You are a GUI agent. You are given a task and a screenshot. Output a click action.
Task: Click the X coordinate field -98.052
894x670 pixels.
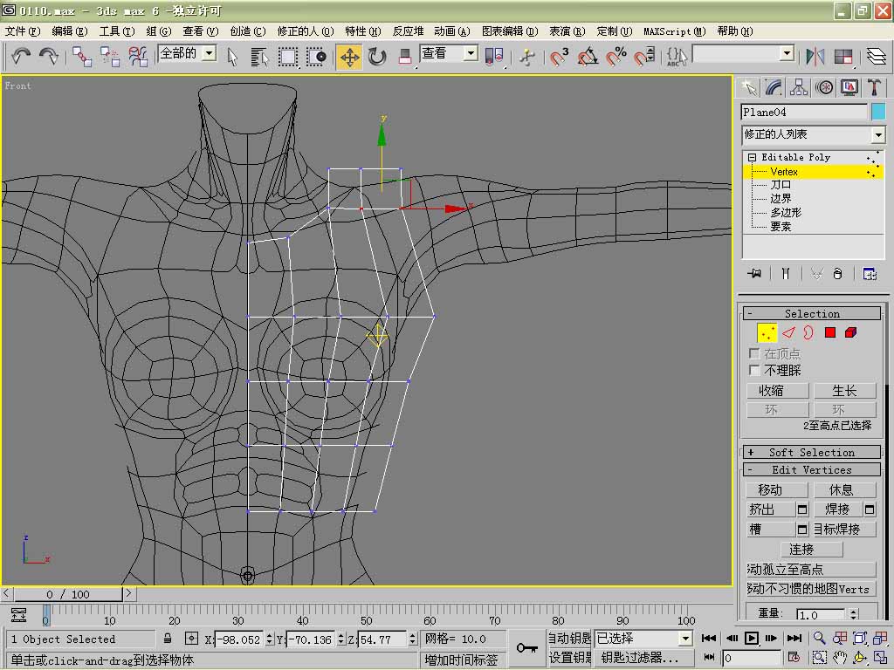pos(240,639)
